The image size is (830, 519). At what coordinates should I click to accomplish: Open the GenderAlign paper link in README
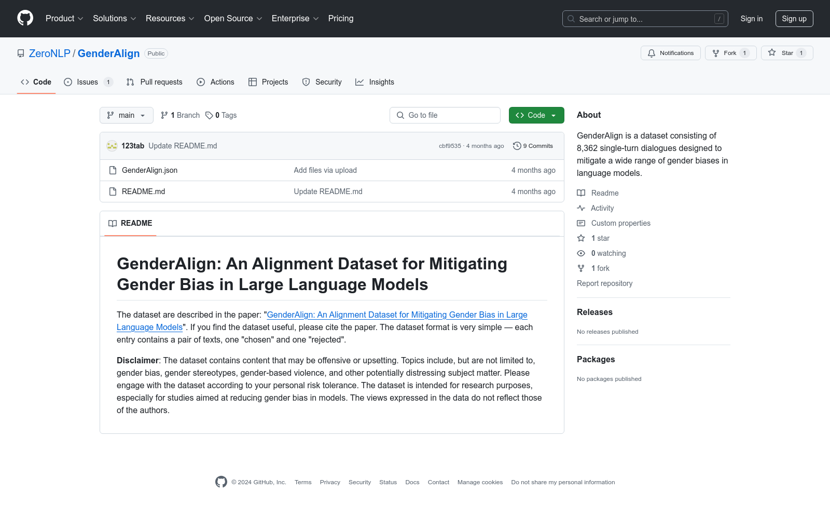coord(322,321)
